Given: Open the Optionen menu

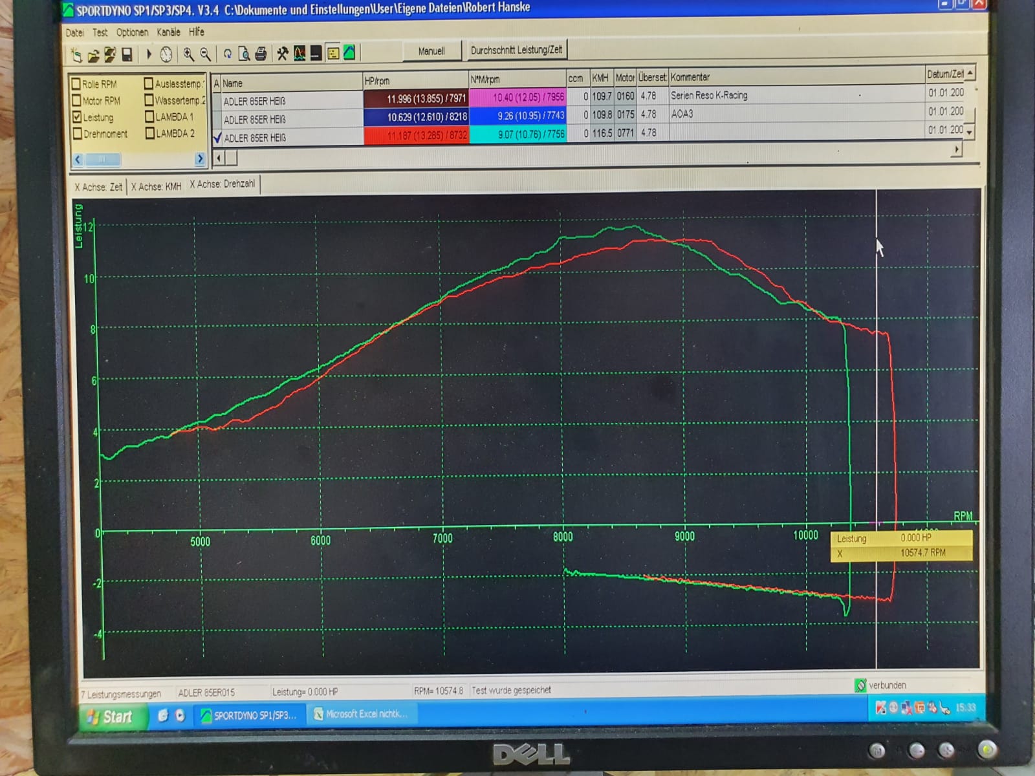Looking at the screenshot, I should click(132, 32).
